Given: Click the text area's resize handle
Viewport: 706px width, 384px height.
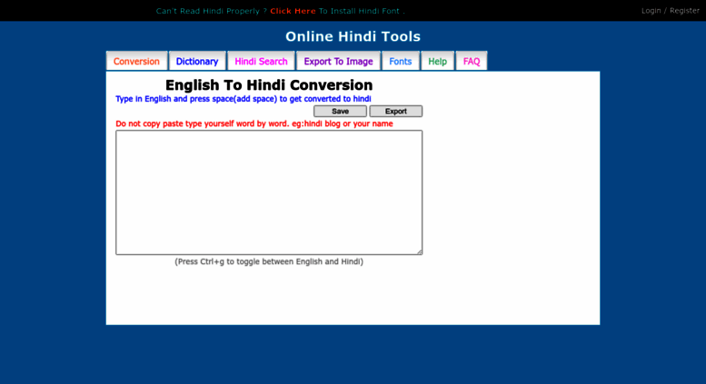Looking at the screenshot, I should pyautogui.click(x=419, y=251).
